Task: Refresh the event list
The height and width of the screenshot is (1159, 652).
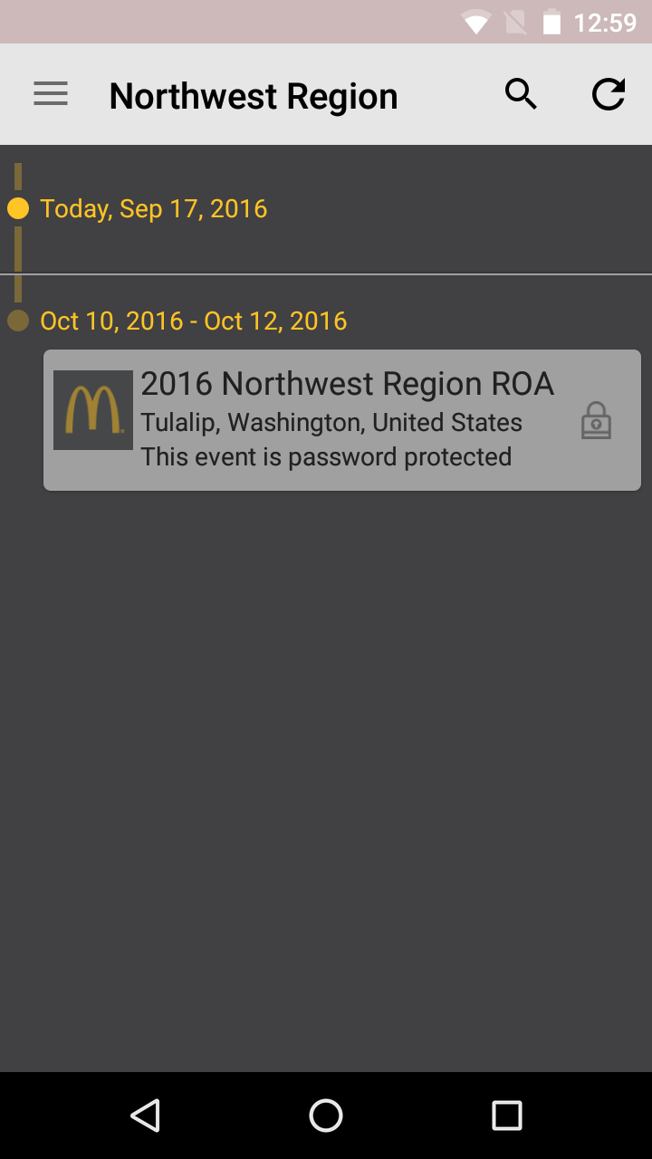Action: (x=609, y=94)
